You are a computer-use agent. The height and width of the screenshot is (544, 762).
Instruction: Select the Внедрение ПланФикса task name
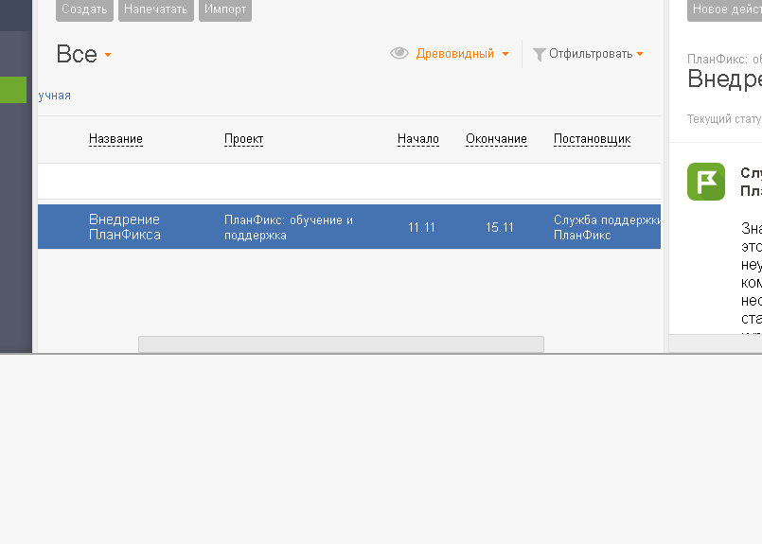[x=124, y=227]
